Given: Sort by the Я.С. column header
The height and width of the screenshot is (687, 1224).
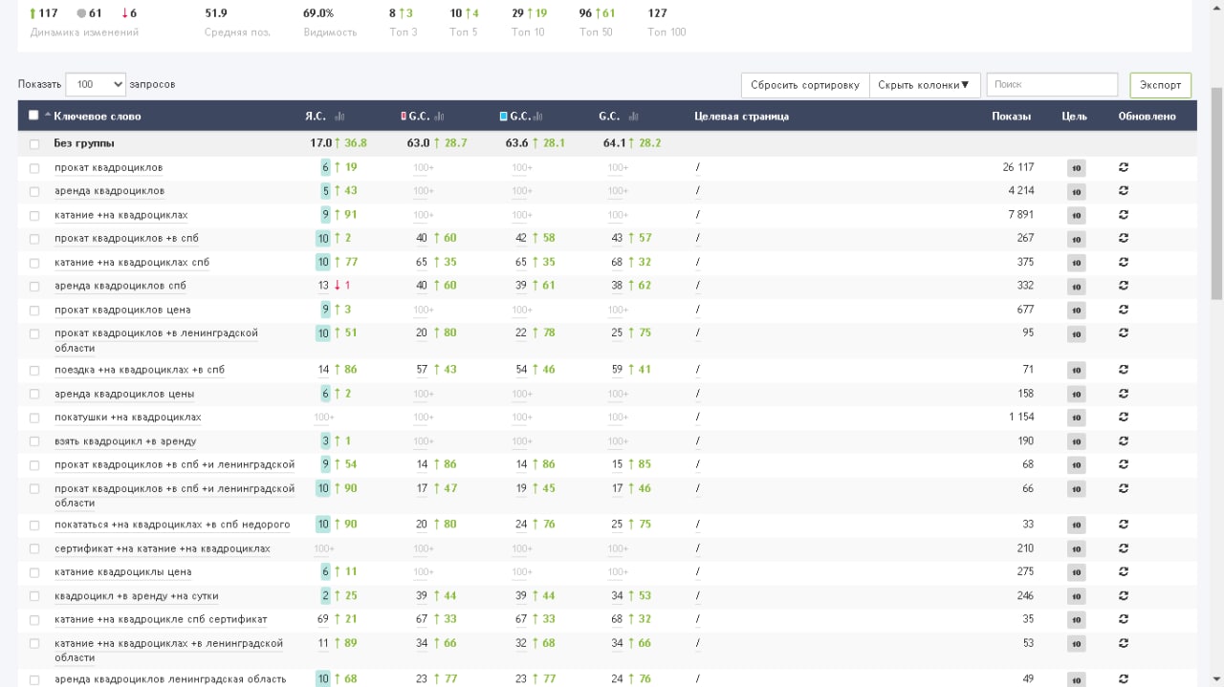Looking at the screenshot, I should pyautogui.click(x=316, y=117).
